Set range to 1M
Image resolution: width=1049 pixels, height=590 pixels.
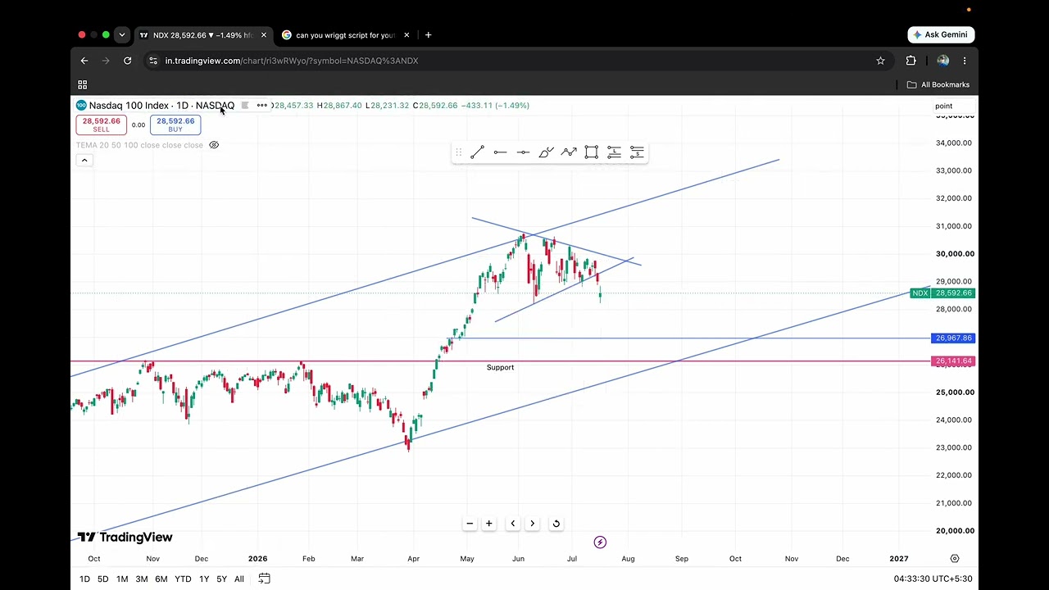click(x=122, y=579)
